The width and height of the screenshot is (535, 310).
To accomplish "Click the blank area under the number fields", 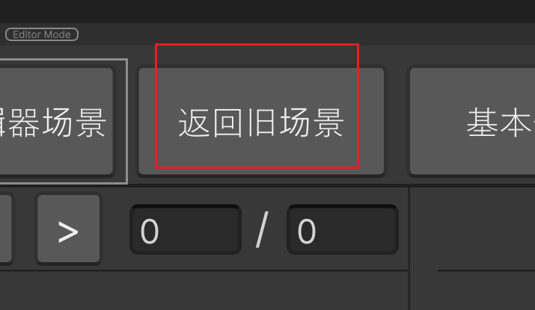I will click(x=204, y=291).
